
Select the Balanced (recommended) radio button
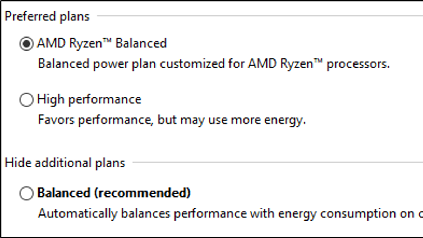[x=26, y=193]
